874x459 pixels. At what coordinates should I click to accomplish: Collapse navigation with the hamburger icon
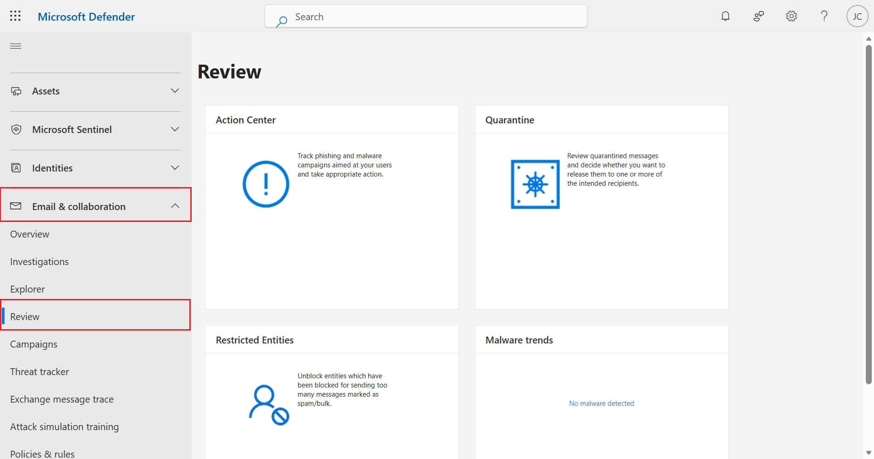coord(16,46)
